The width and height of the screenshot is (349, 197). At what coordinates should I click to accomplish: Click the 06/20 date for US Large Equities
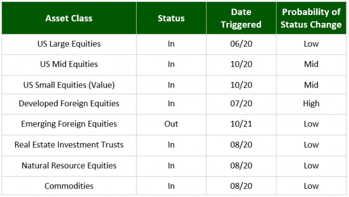(241, 44)
